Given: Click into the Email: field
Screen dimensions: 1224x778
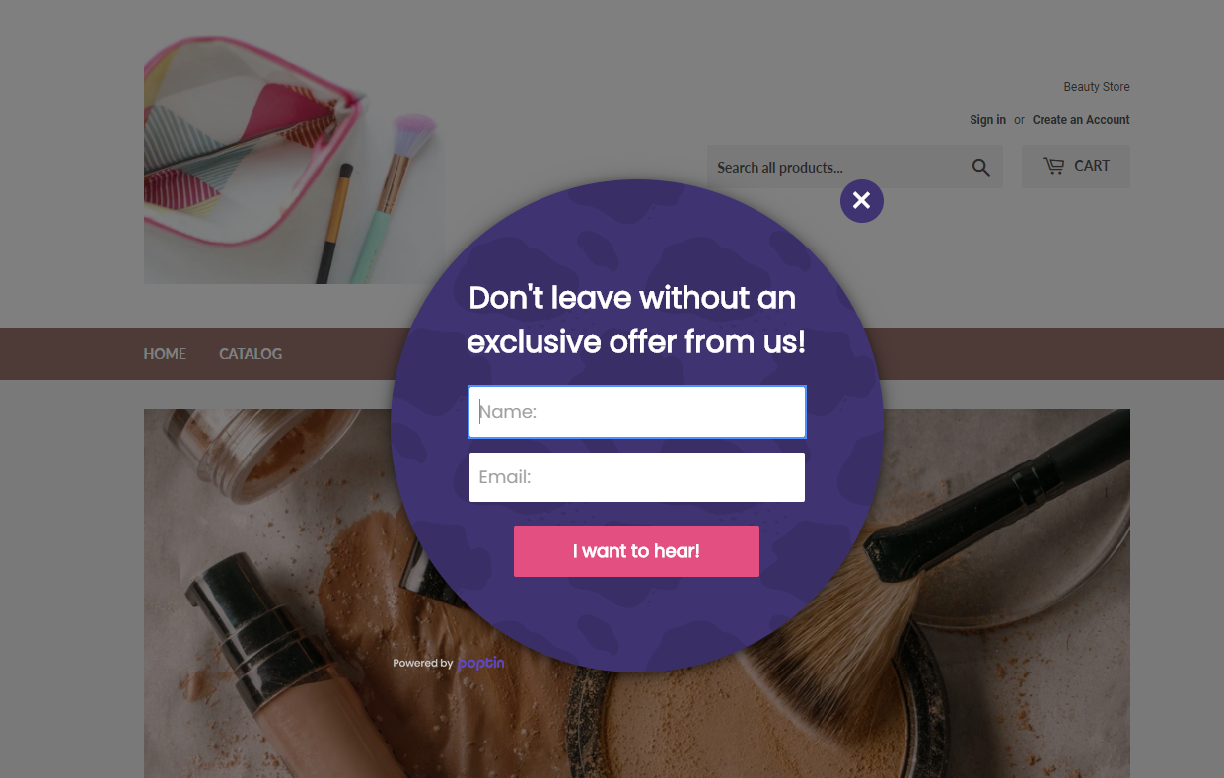Looking at the screenshot, I should [637, 477].
